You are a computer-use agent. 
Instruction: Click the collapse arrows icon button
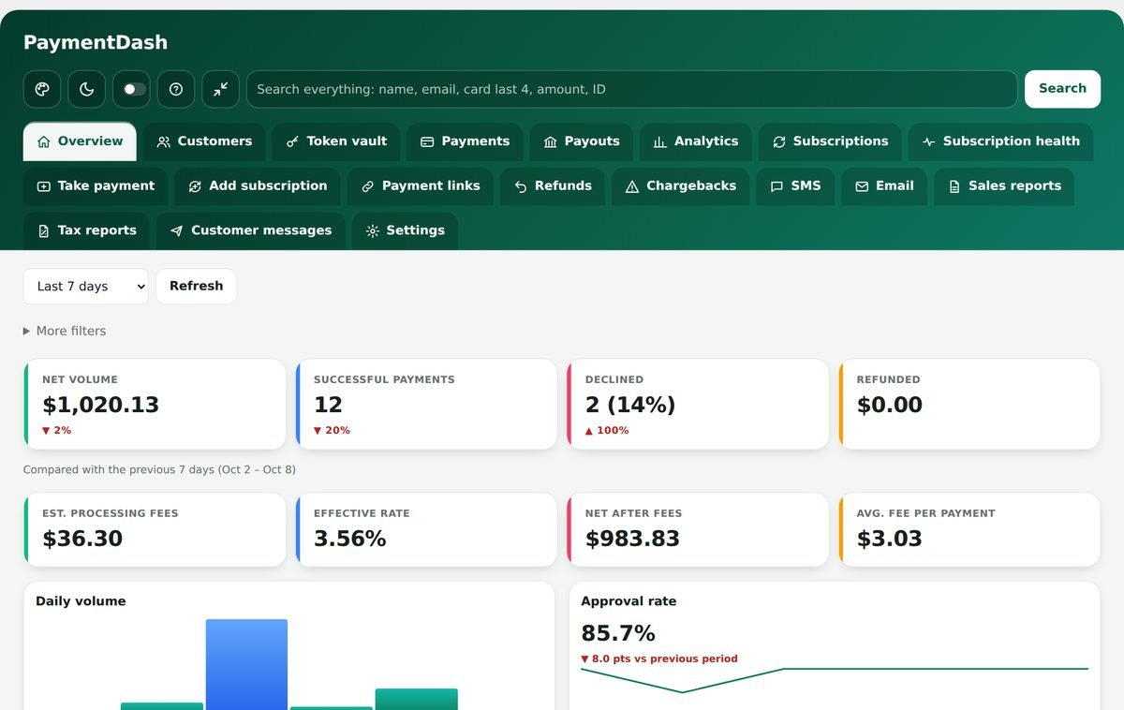coord(221,89)
